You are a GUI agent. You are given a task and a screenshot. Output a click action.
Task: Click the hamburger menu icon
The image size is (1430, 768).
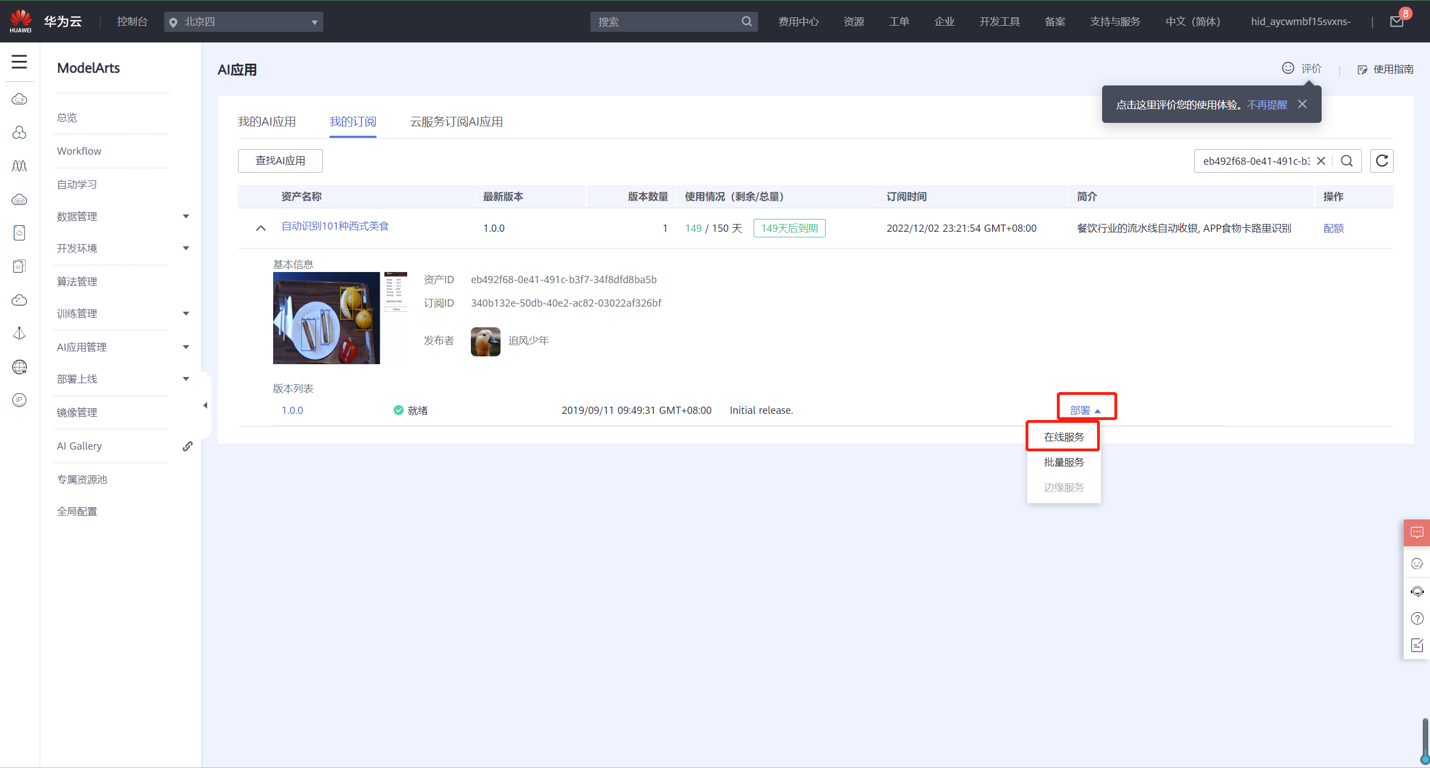19,61
